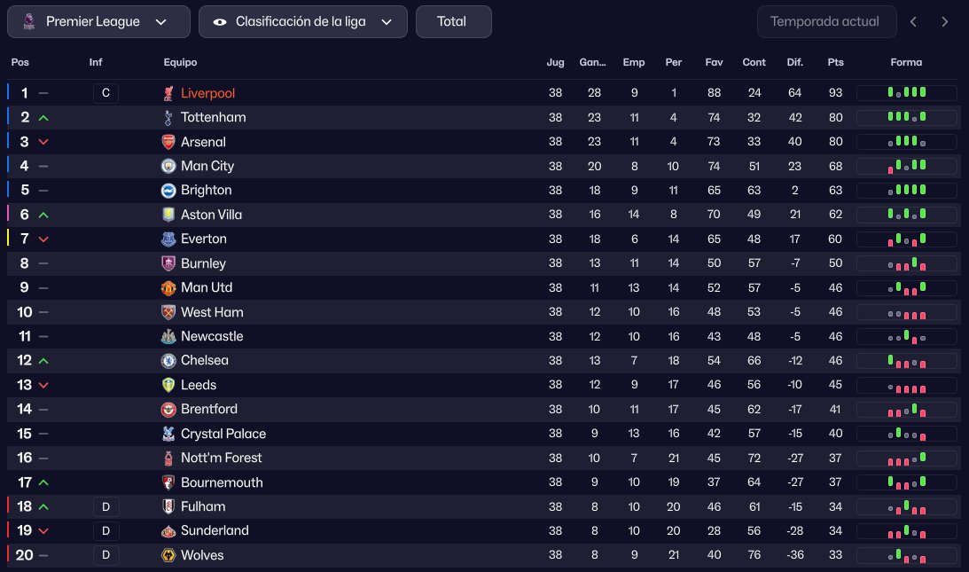Go to the next season arrow
This screenshot has height=572, width=969.
click(945, 21)
